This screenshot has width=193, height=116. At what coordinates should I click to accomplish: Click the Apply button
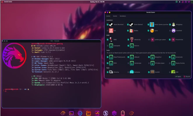178,76
